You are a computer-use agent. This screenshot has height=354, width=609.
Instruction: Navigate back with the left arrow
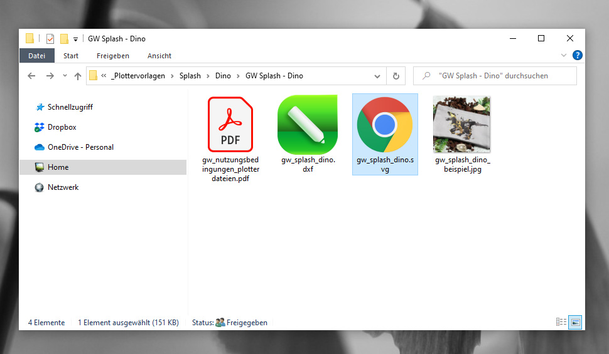point(31,76)
